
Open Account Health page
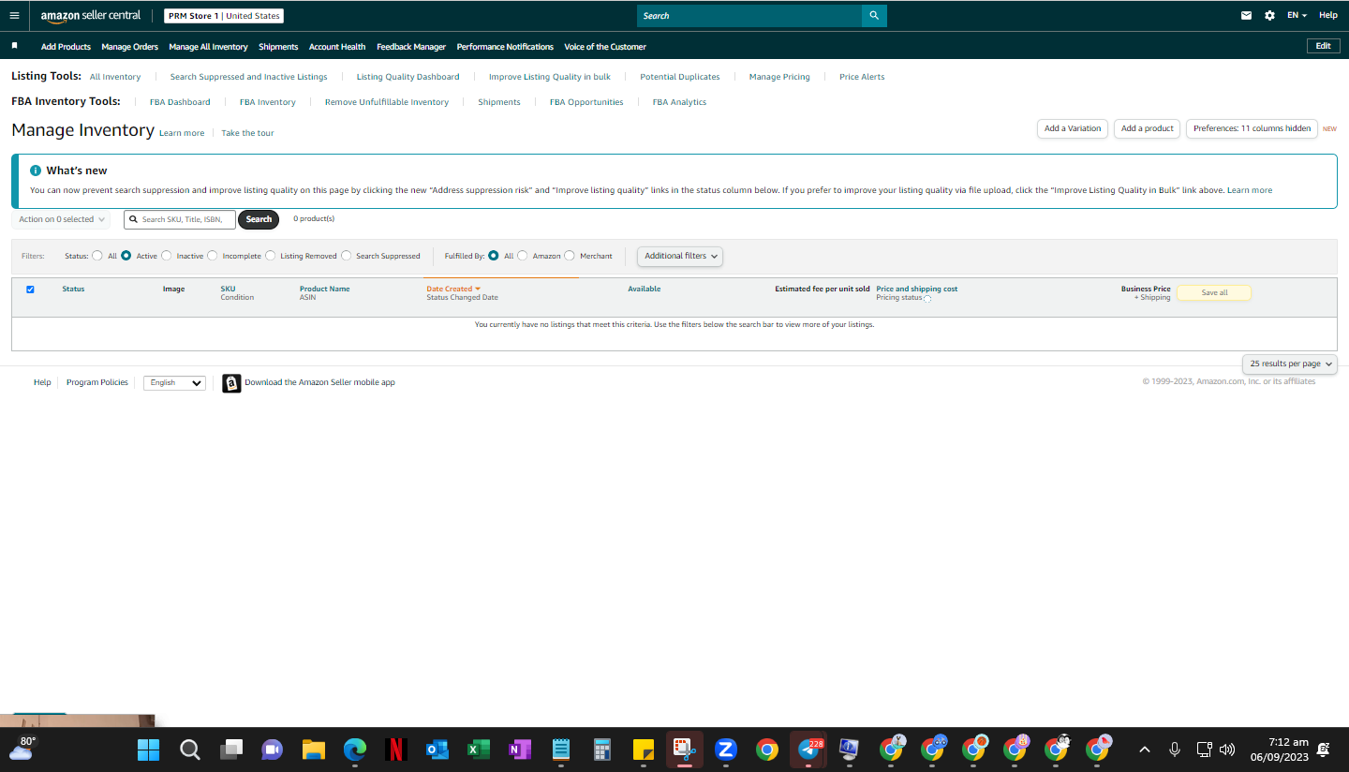point(337,47)
